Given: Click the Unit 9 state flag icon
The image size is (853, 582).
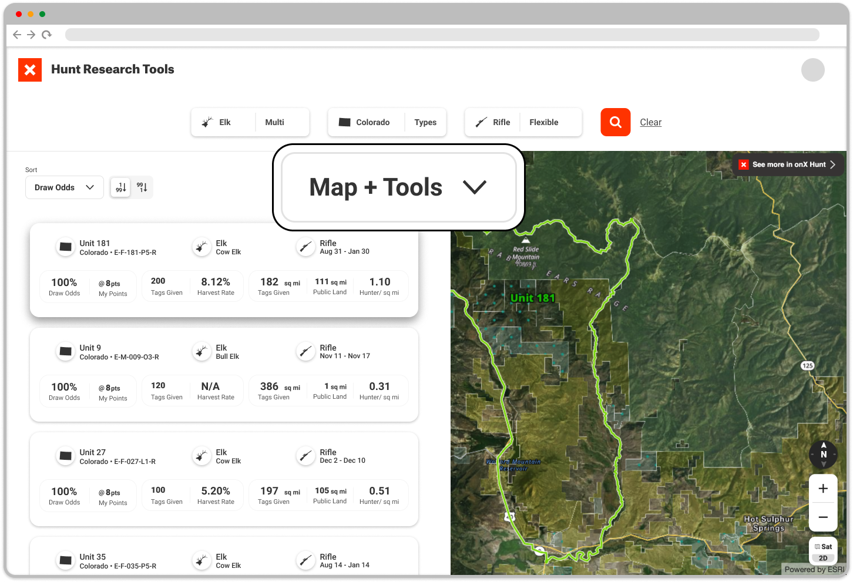Looking at the screenshot, I should point(65,352).
